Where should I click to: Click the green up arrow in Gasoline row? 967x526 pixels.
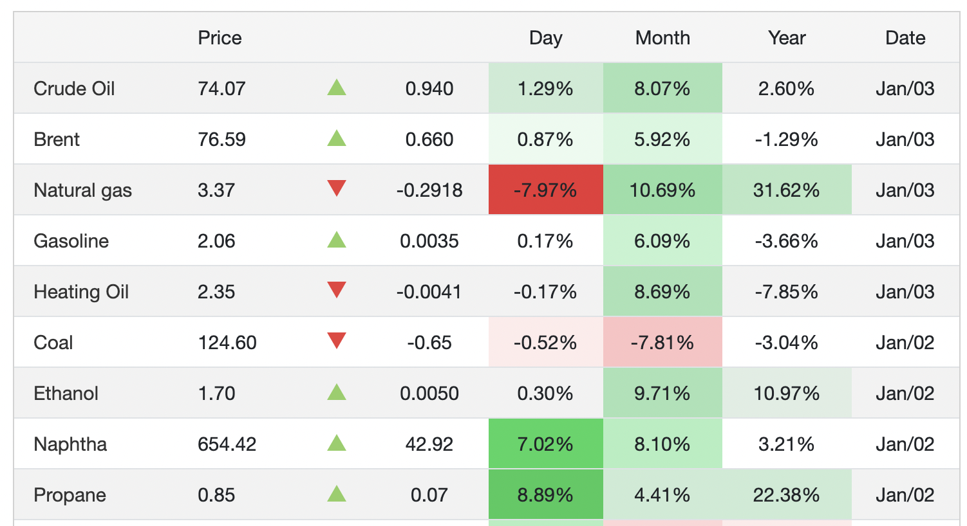337,240
